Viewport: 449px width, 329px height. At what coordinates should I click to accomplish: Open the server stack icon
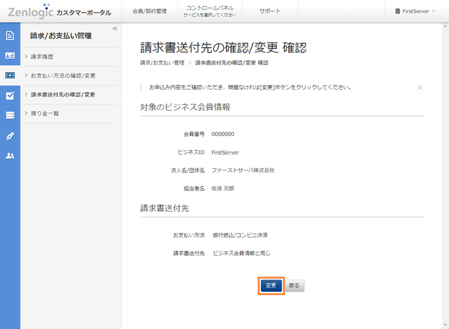(x=10, y=115)
